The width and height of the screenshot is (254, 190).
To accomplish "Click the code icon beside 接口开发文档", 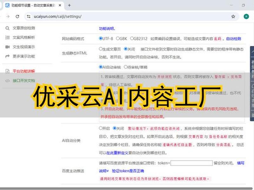I will [7, 81].
